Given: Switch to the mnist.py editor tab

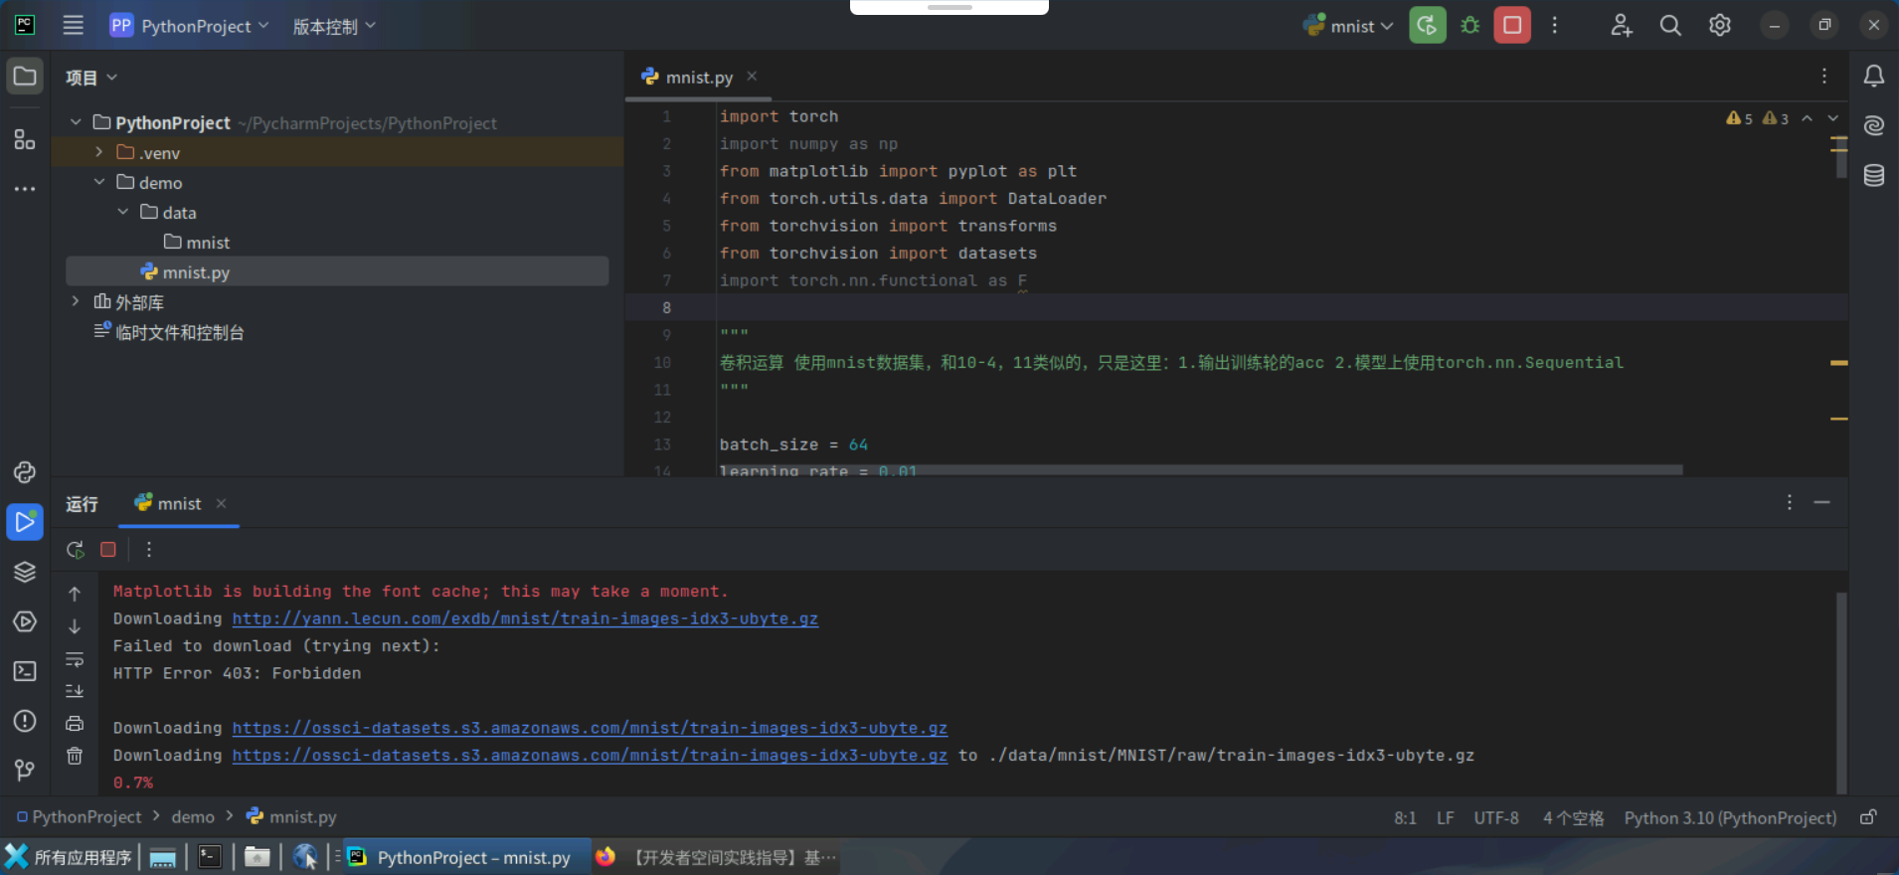Looking at the screenshot, I should [x=698, y=78].
